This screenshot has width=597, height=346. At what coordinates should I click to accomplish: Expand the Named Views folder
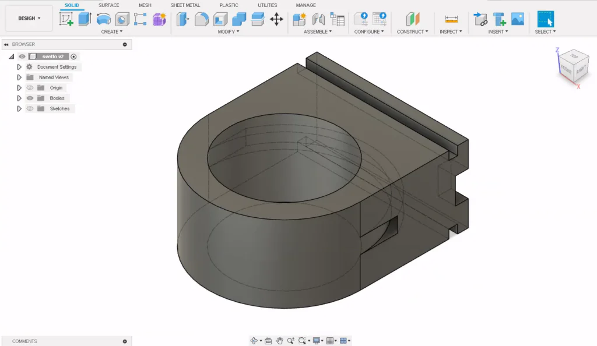[19, 77]
